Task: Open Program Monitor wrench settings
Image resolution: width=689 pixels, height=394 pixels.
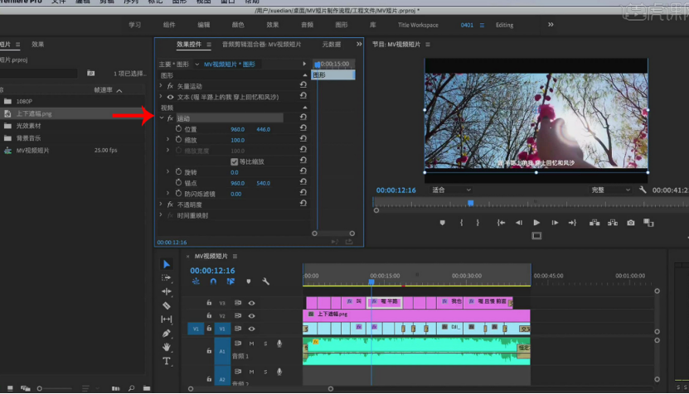Action: [643, 190]
